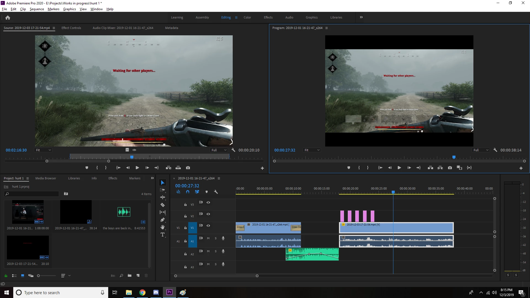Open Source monitor Full resolution dropdown
Image resolution: width=530 pixels, height=298 pixels.
[x=219, y=150]
